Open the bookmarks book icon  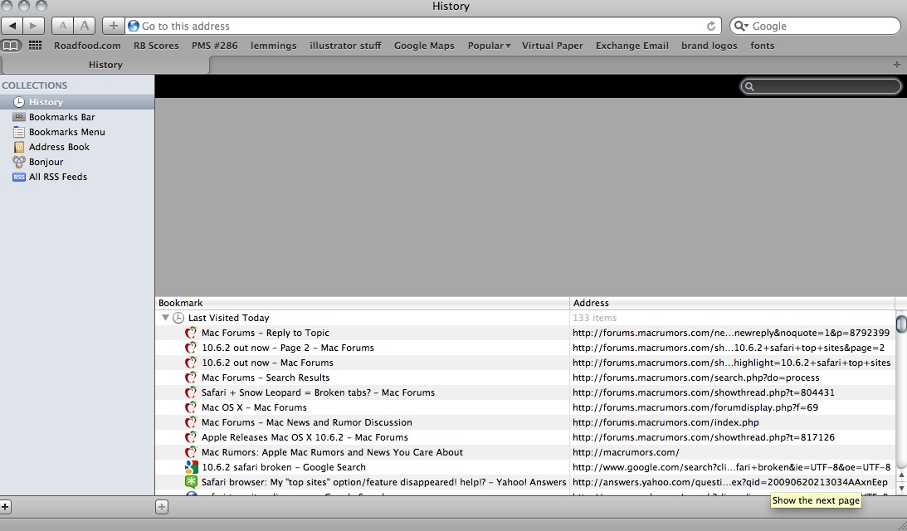click(11, 45)
